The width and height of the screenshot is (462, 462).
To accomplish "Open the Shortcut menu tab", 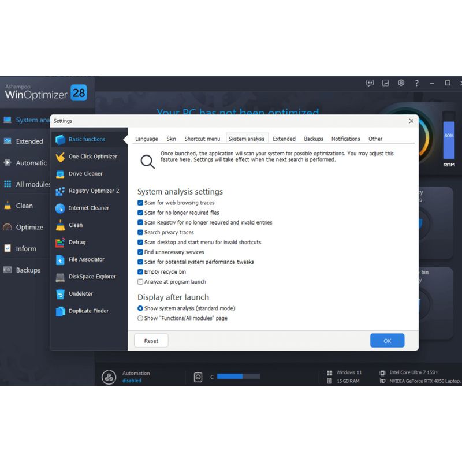I will point(202,139).
